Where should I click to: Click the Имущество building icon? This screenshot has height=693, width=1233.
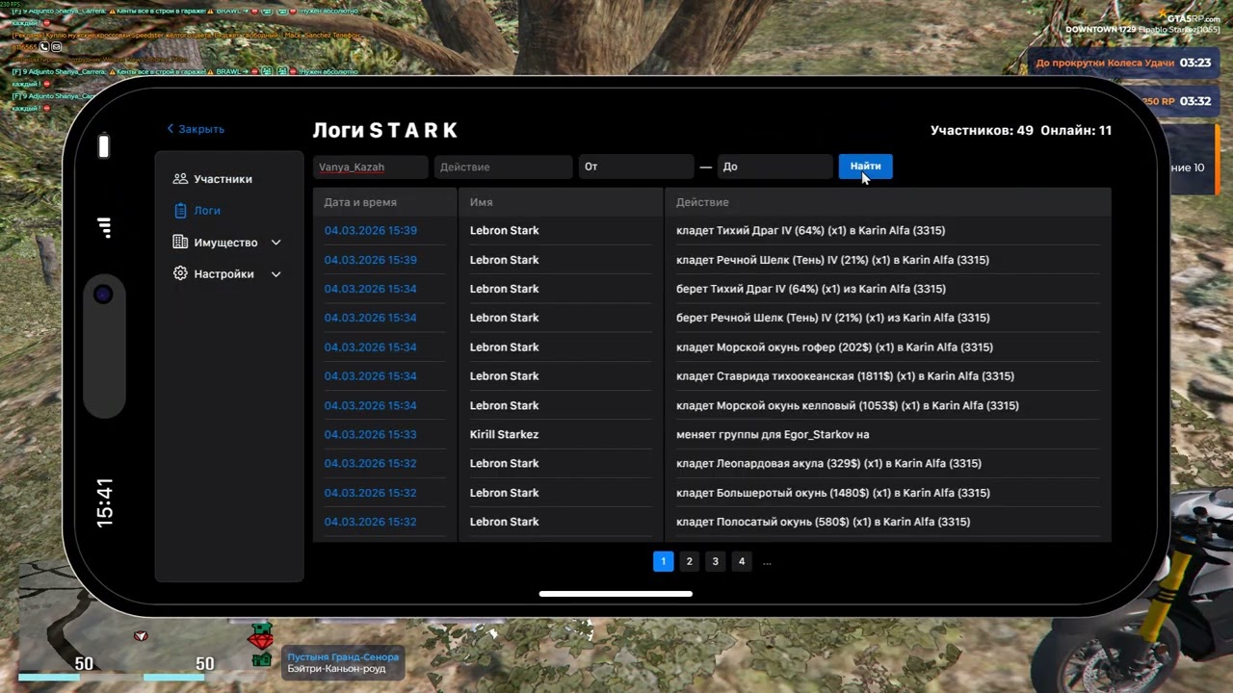point(180,243)
